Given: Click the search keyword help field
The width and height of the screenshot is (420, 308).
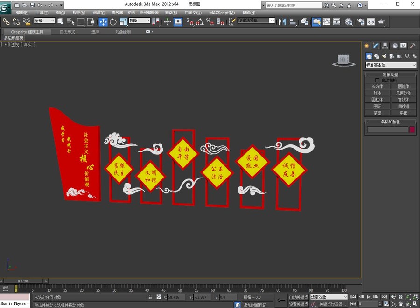Looking at the screenshot, I should 294,5.
